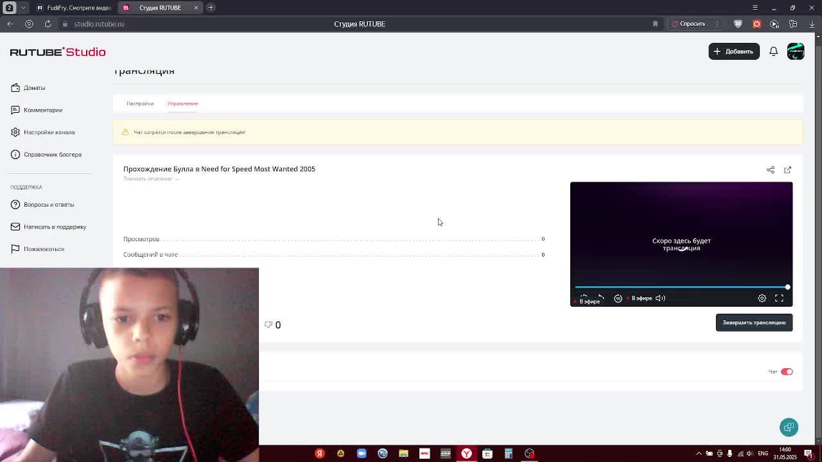Open the Windows notification center

pyautogui.click(x=808, y=454)
